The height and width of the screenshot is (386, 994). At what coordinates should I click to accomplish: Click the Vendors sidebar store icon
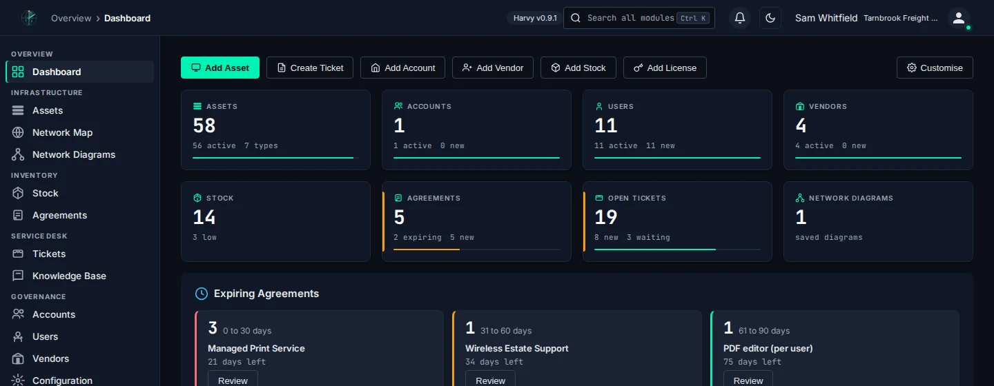18,358
